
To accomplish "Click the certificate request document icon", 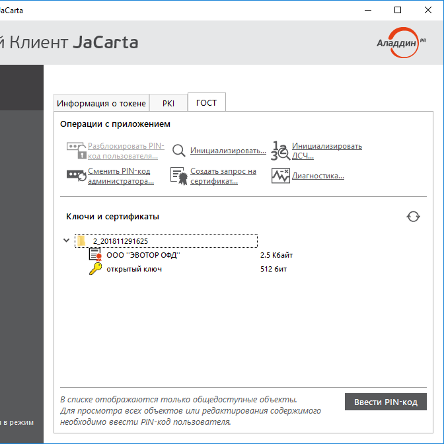I will (x=179, y=176).
